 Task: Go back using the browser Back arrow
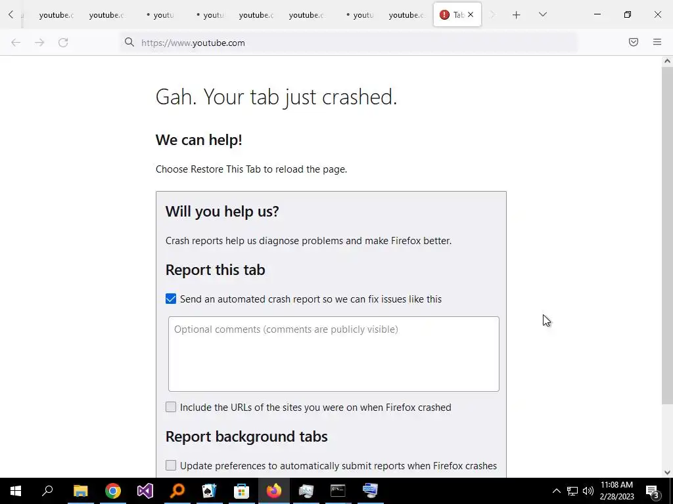[16, 43]
